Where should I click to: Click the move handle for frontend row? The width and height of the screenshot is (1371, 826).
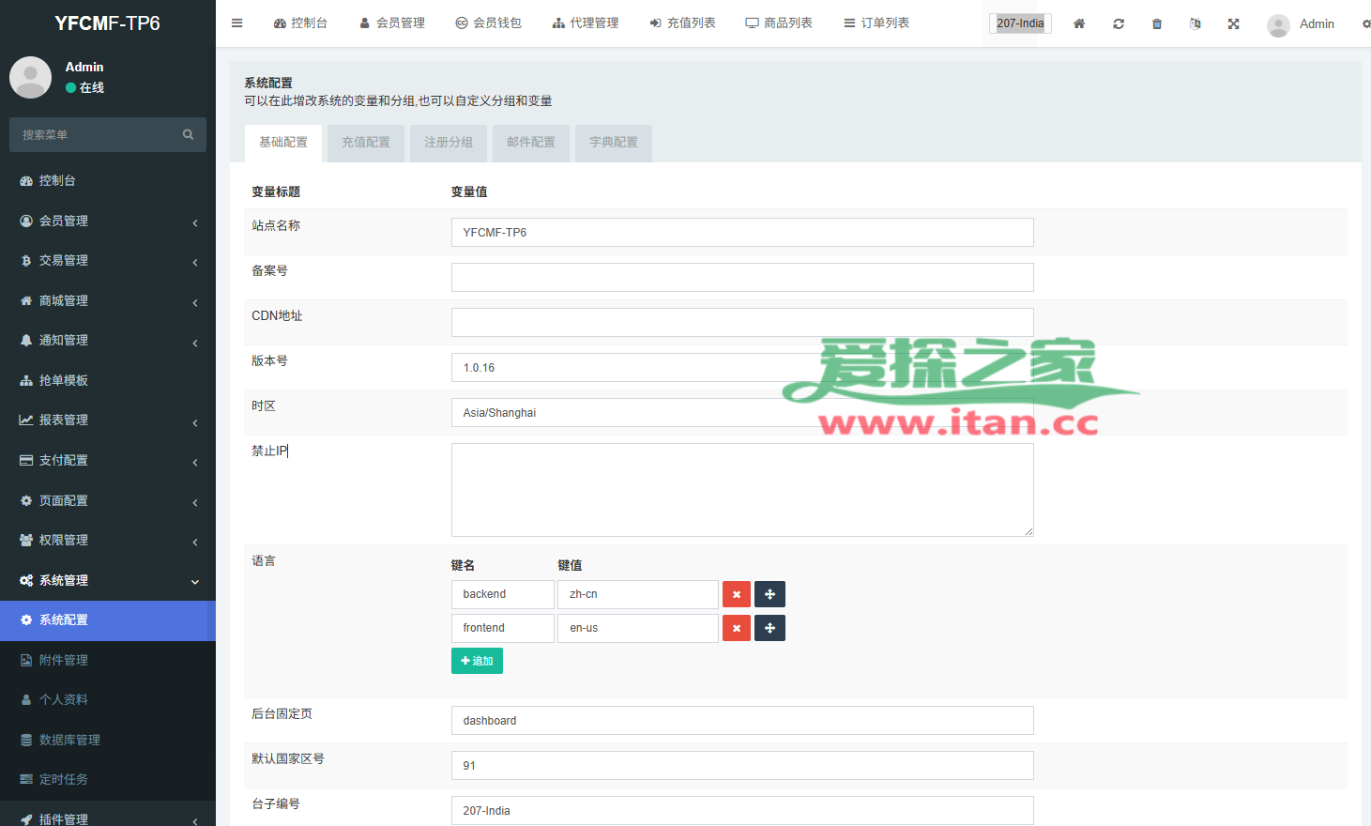(x=769, y=628)
